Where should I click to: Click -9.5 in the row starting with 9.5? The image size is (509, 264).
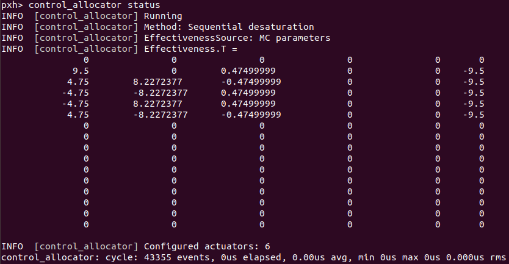point(474,71)
